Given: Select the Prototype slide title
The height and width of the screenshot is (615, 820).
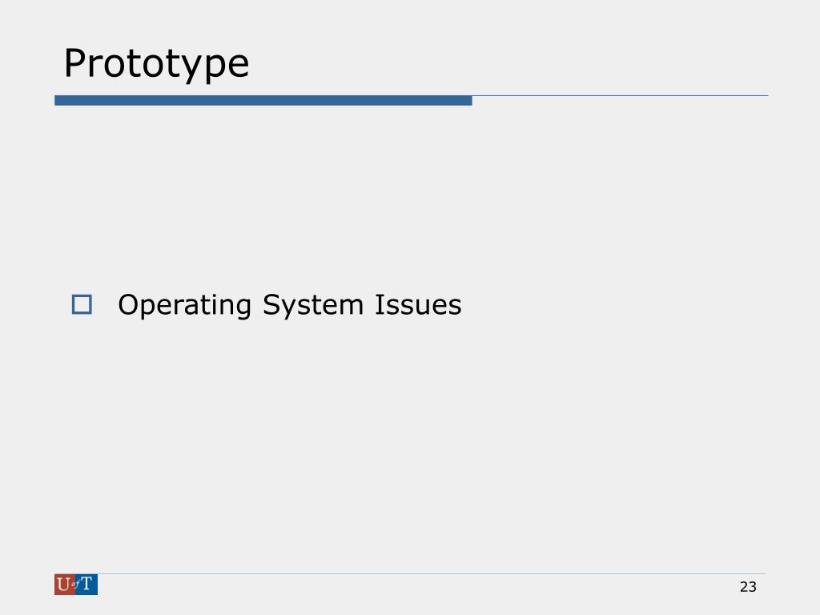Looking at the screenshot, I should pyautogui.click(x=156, y=64).
